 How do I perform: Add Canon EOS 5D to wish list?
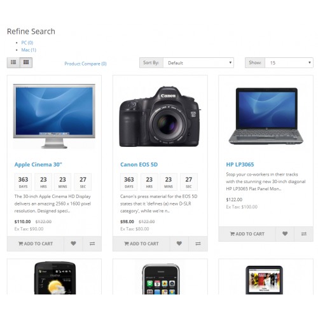click(179, 244)
